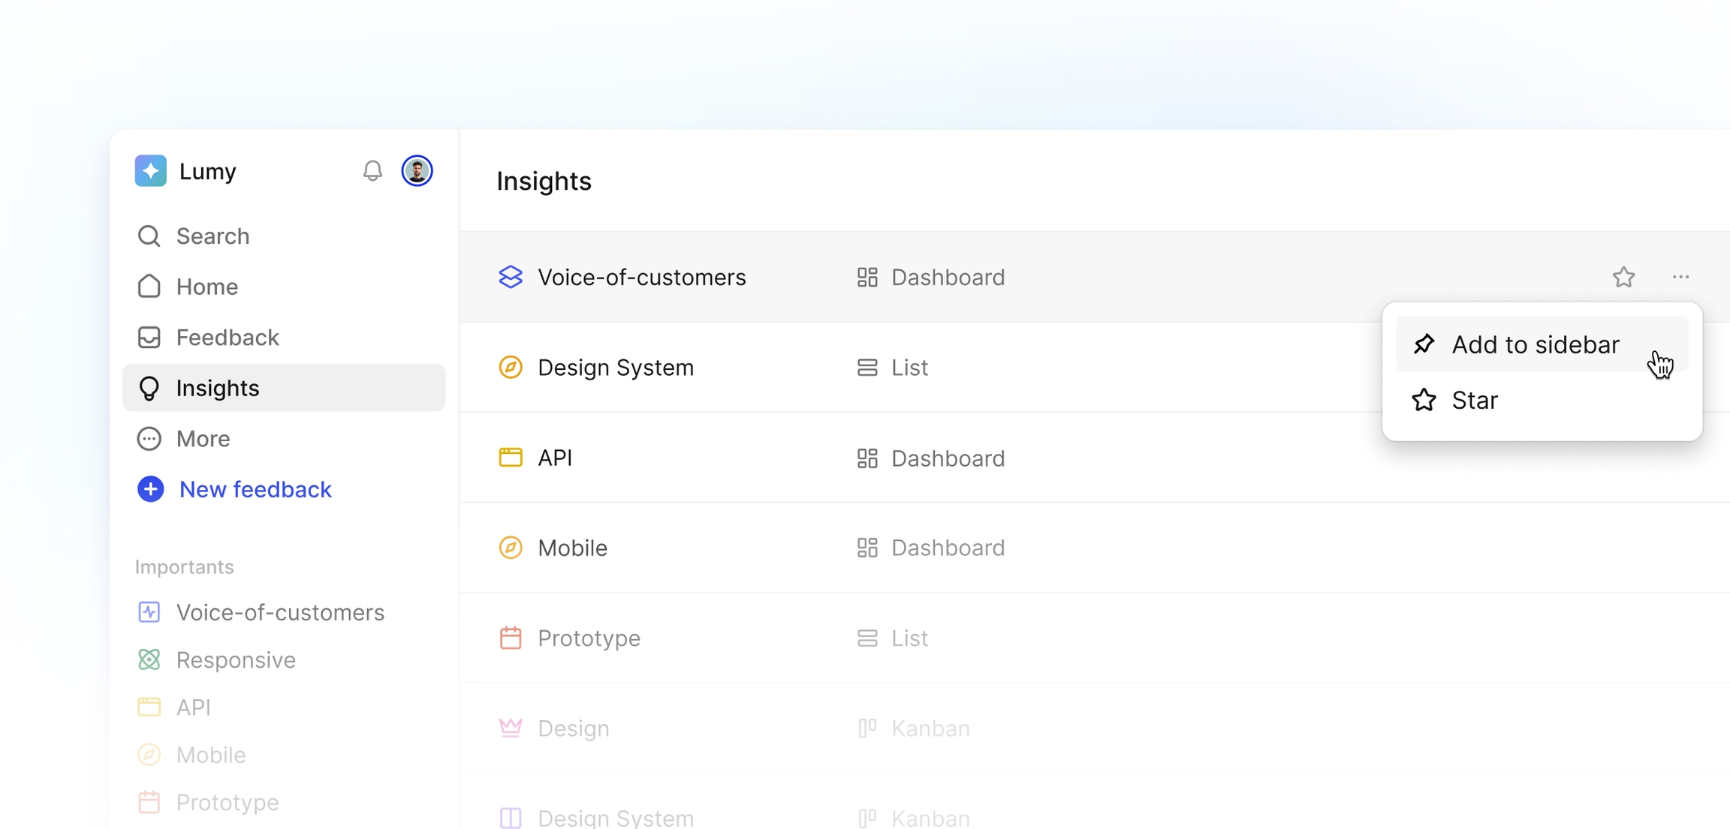Click the notification bell icon
This screenshot has height=829, width=1730.
[372, 171]
